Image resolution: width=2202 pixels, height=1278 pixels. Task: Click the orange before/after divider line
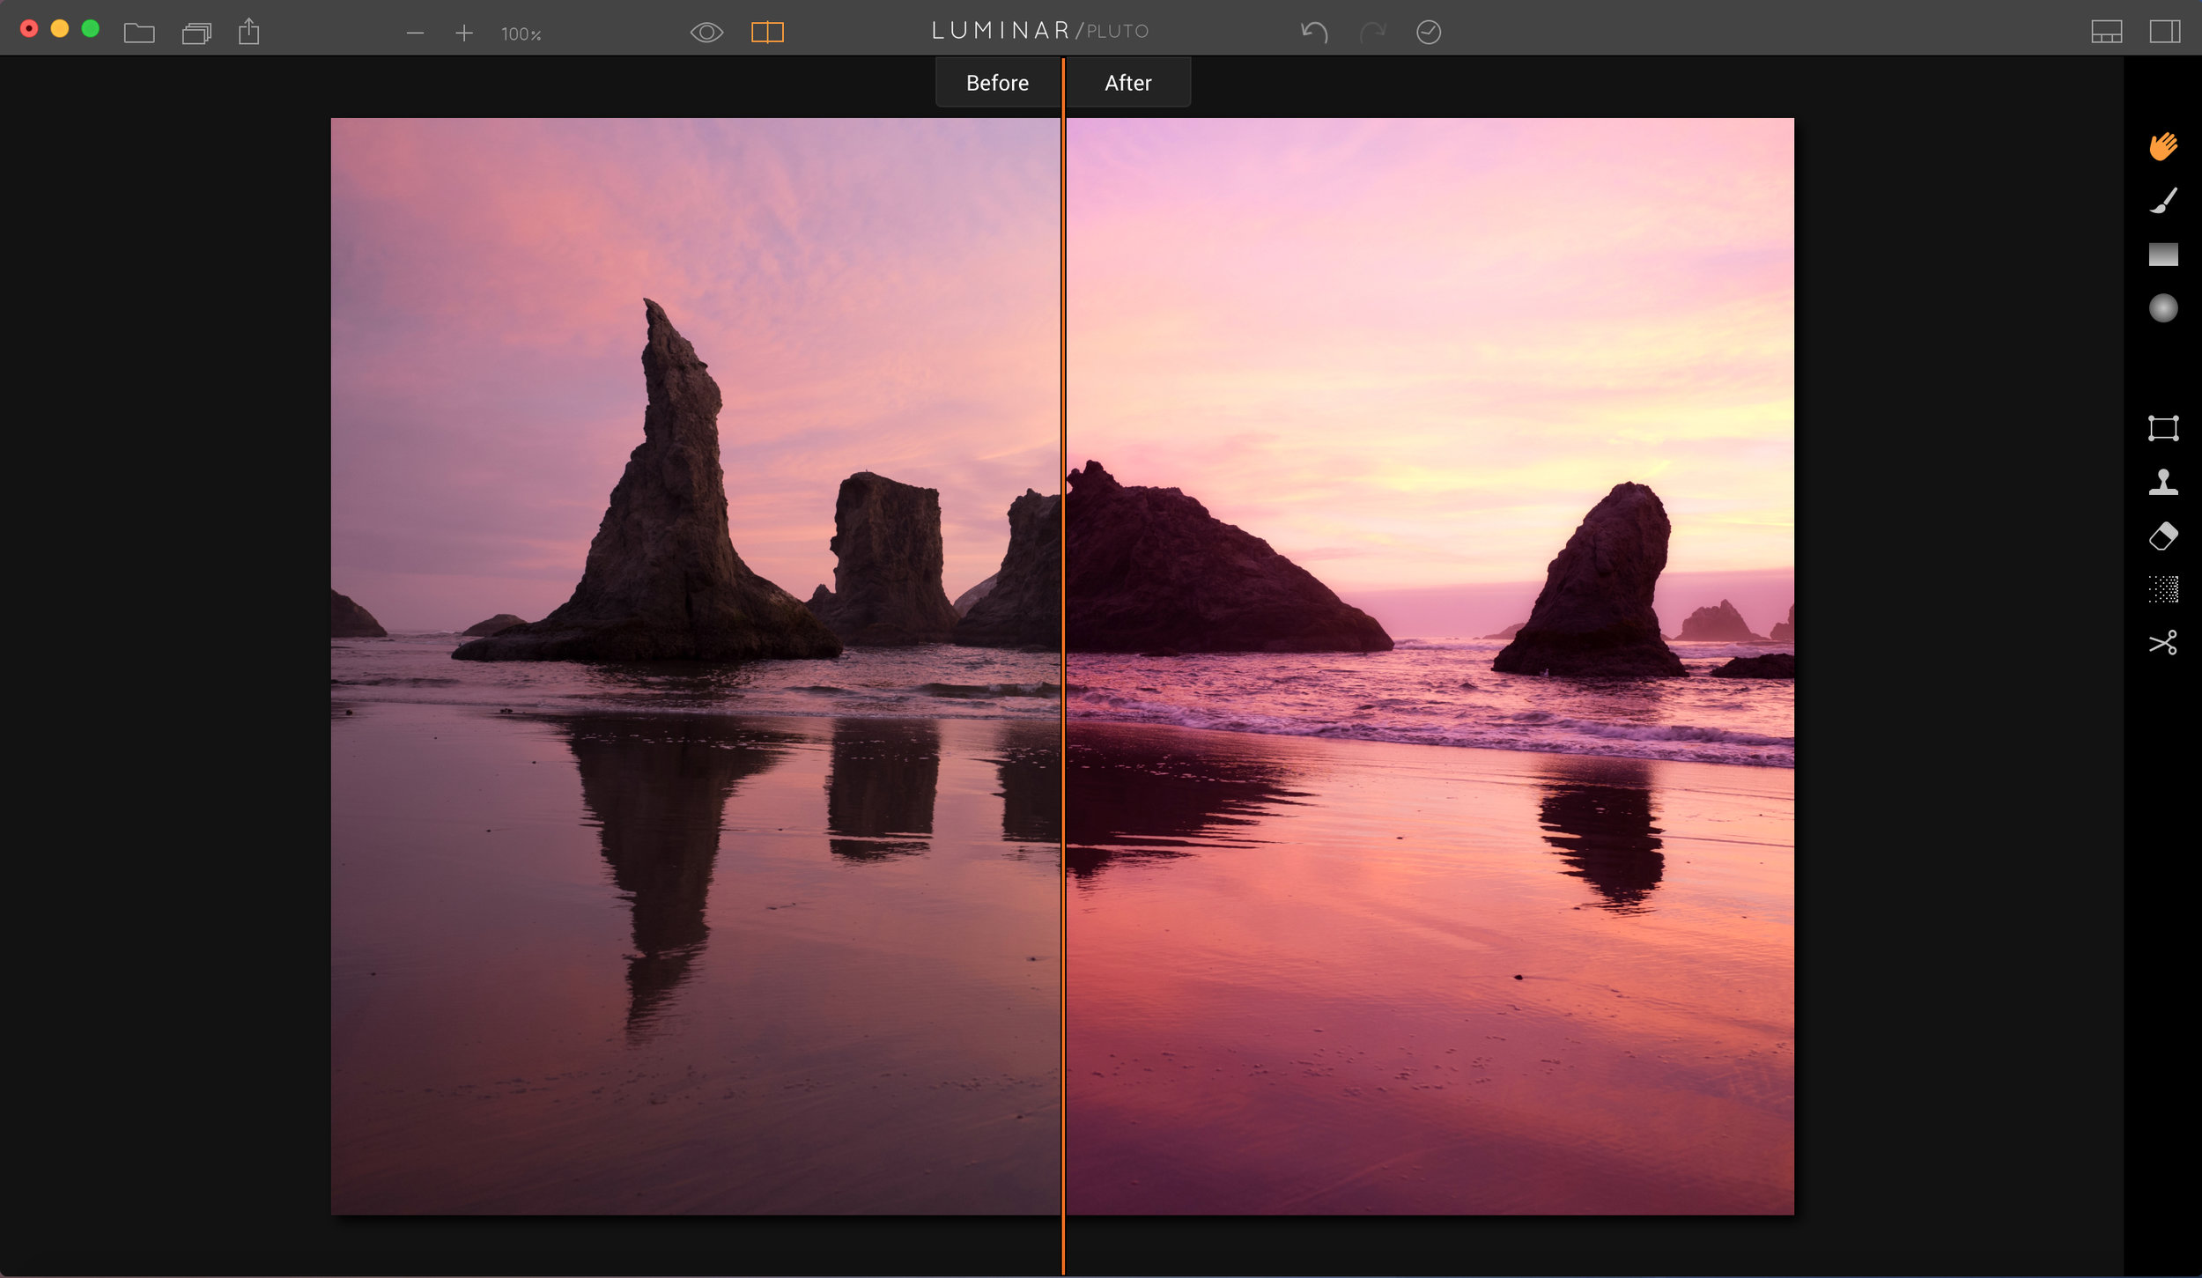tap(1063, 666)
